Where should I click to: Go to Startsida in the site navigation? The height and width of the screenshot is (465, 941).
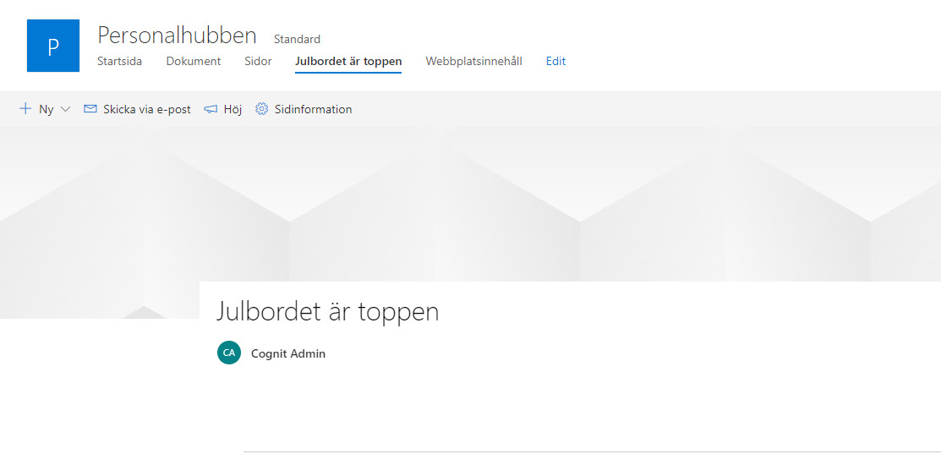point(119,61)
